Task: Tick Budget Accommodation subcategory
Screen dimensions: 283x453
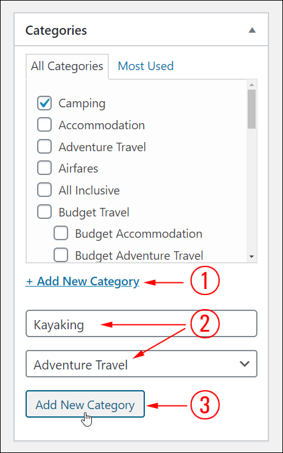Action: pyautogui.click(x=61, y=234)
